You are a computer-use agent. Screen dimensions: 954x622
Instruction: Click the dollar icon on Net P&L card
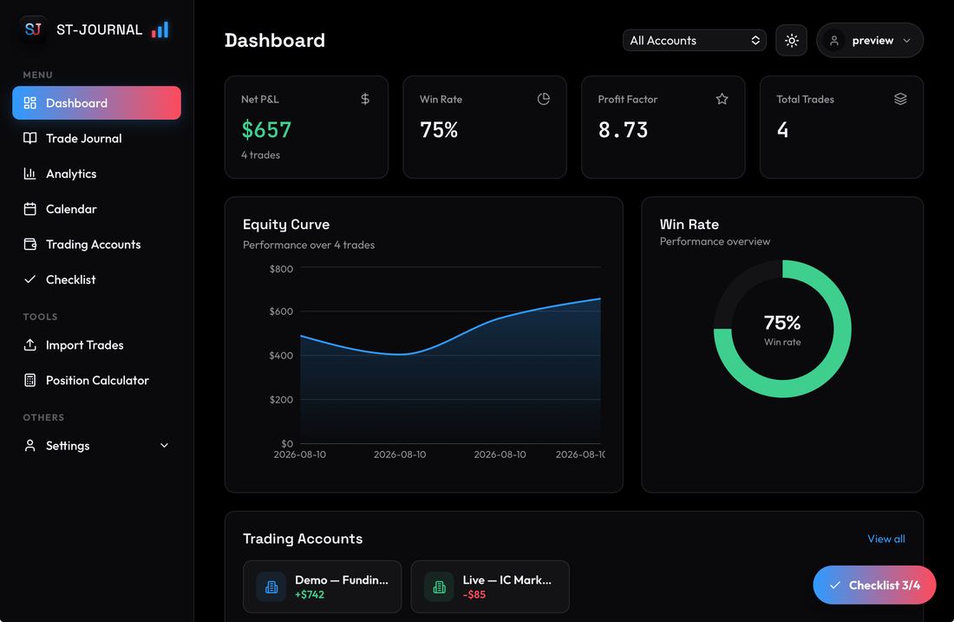pyautogui.click(x=365, y=99)
